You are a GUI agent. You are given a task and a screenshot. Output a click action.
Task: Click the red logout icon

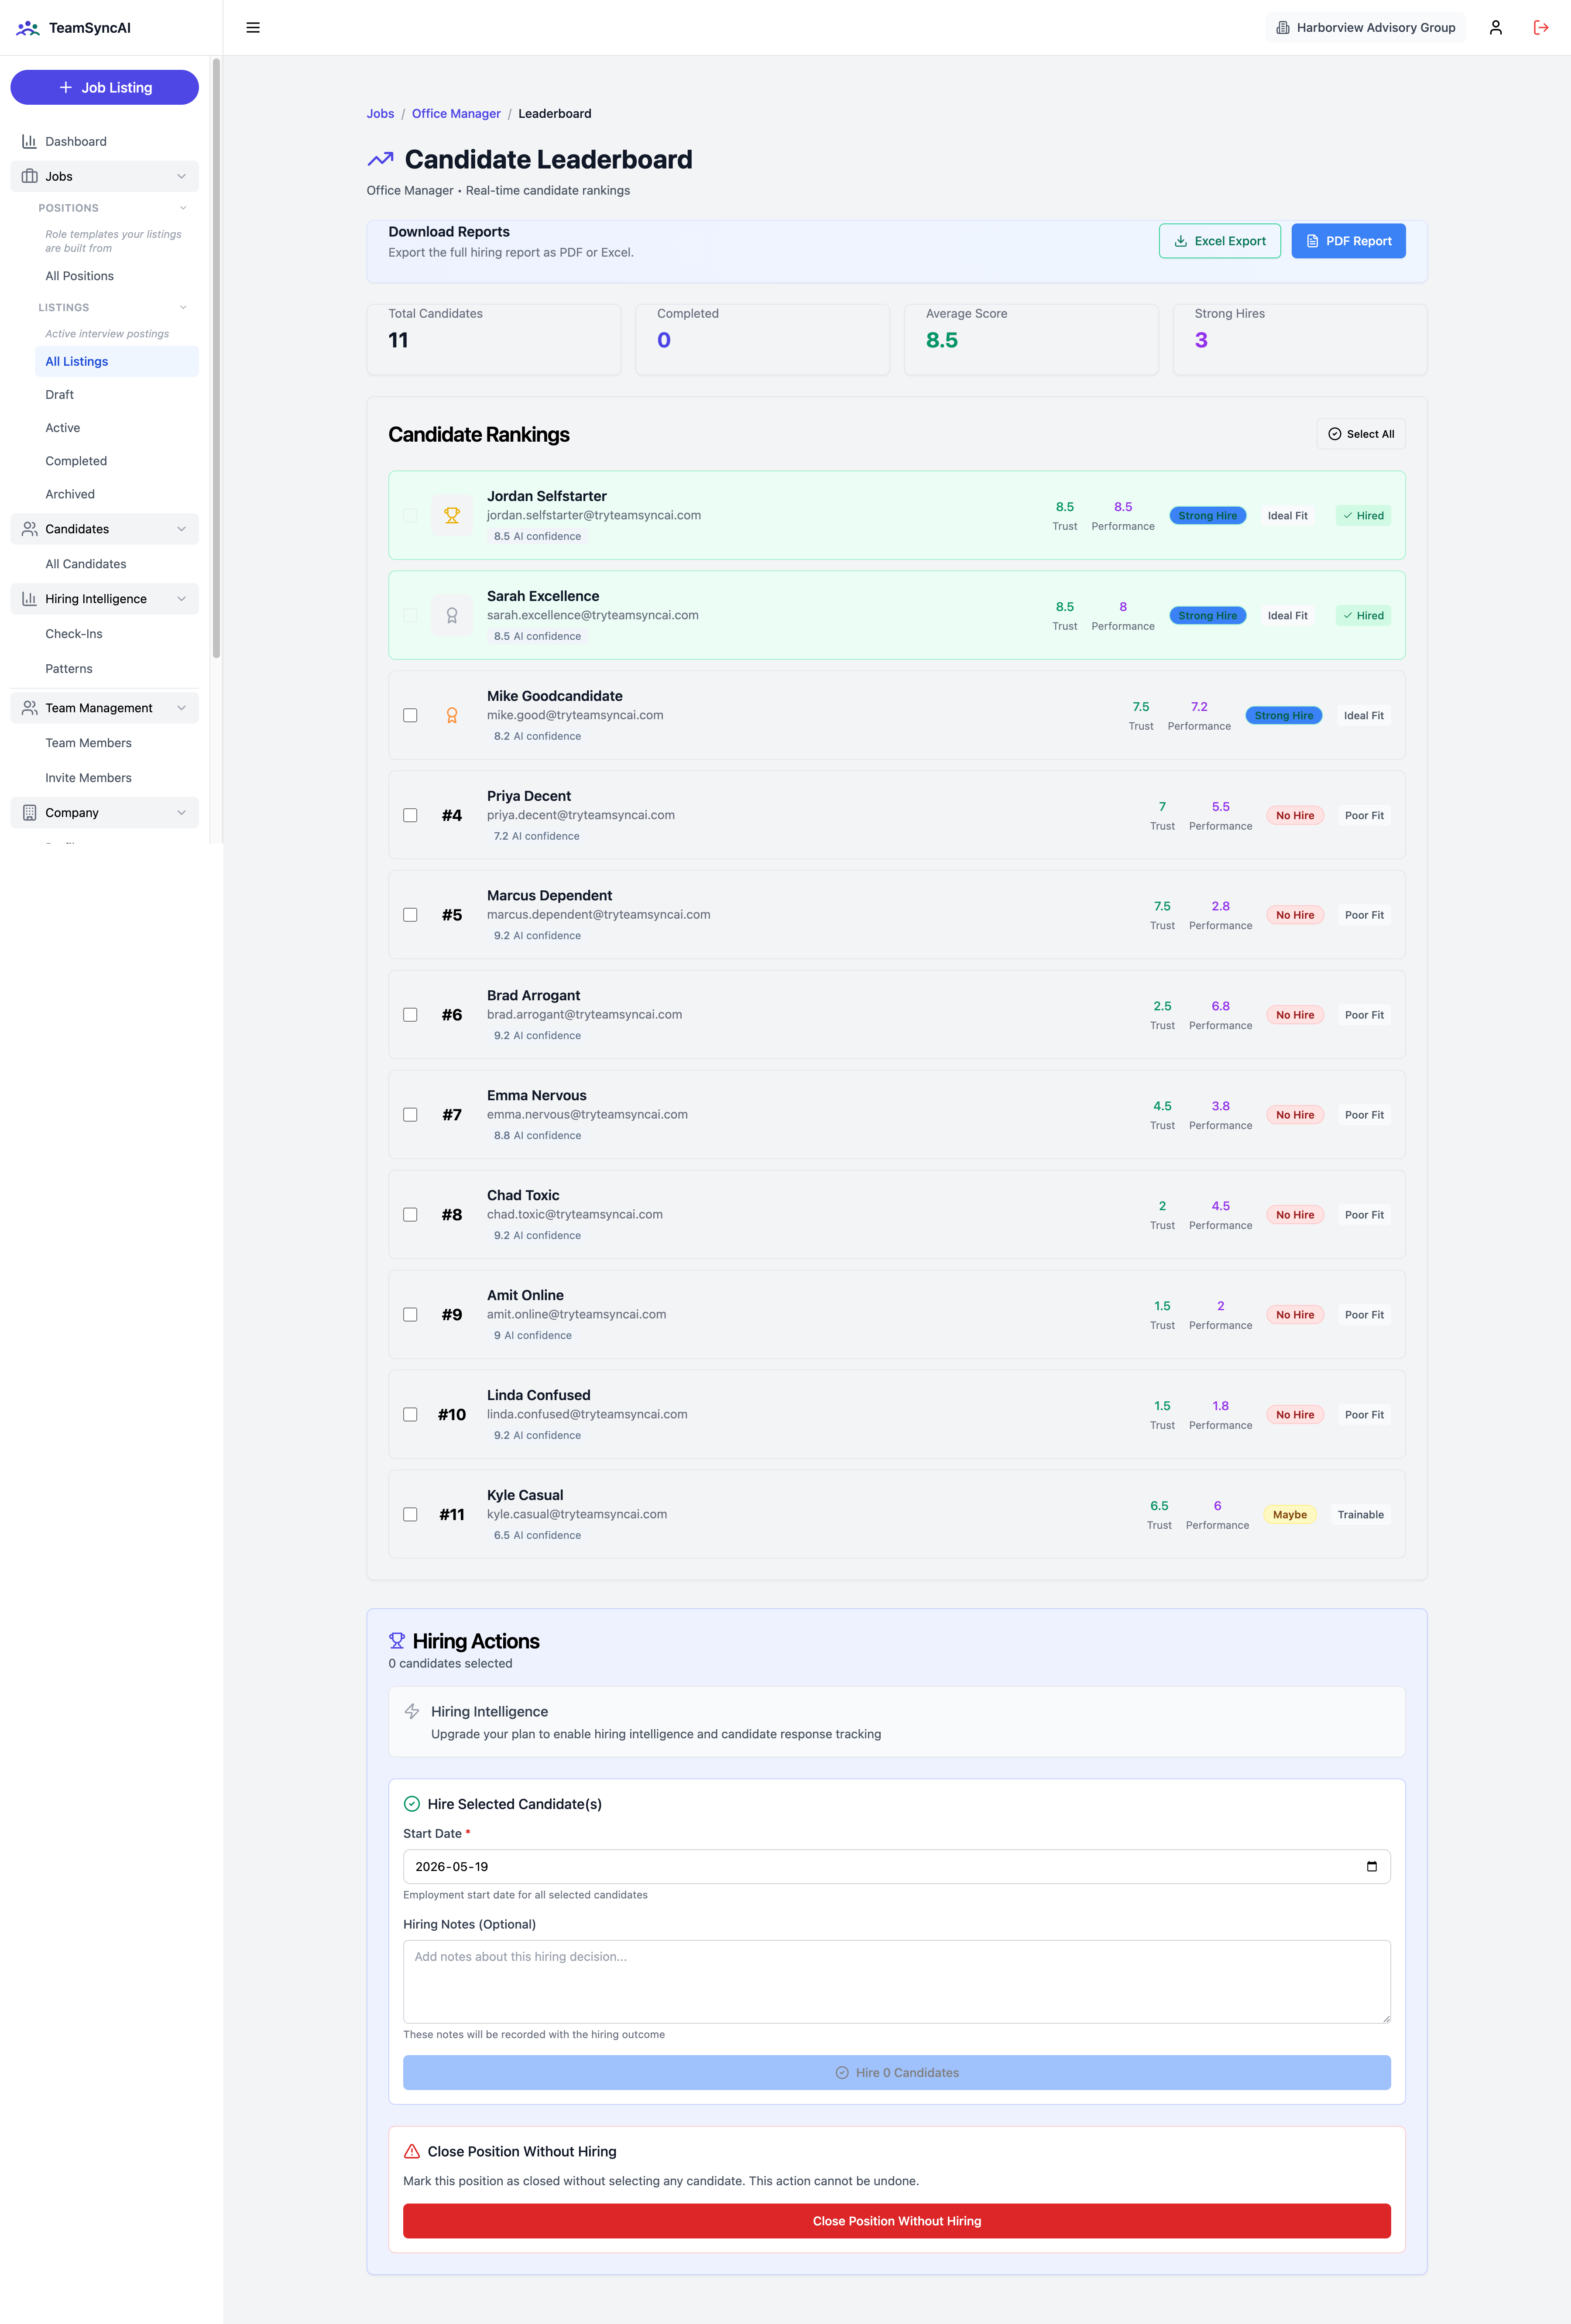1541,28
